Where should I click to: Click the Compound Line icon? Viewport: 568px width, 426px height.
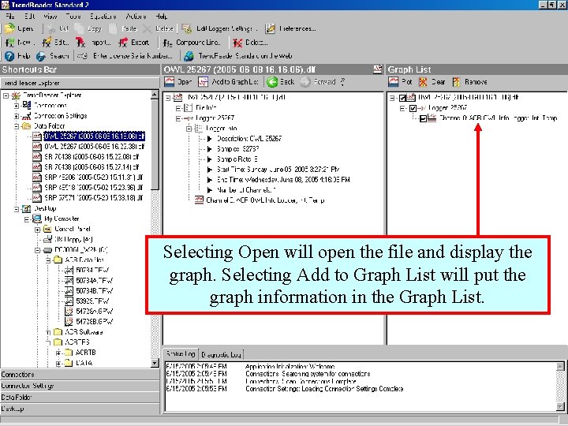tap(167, 43)
